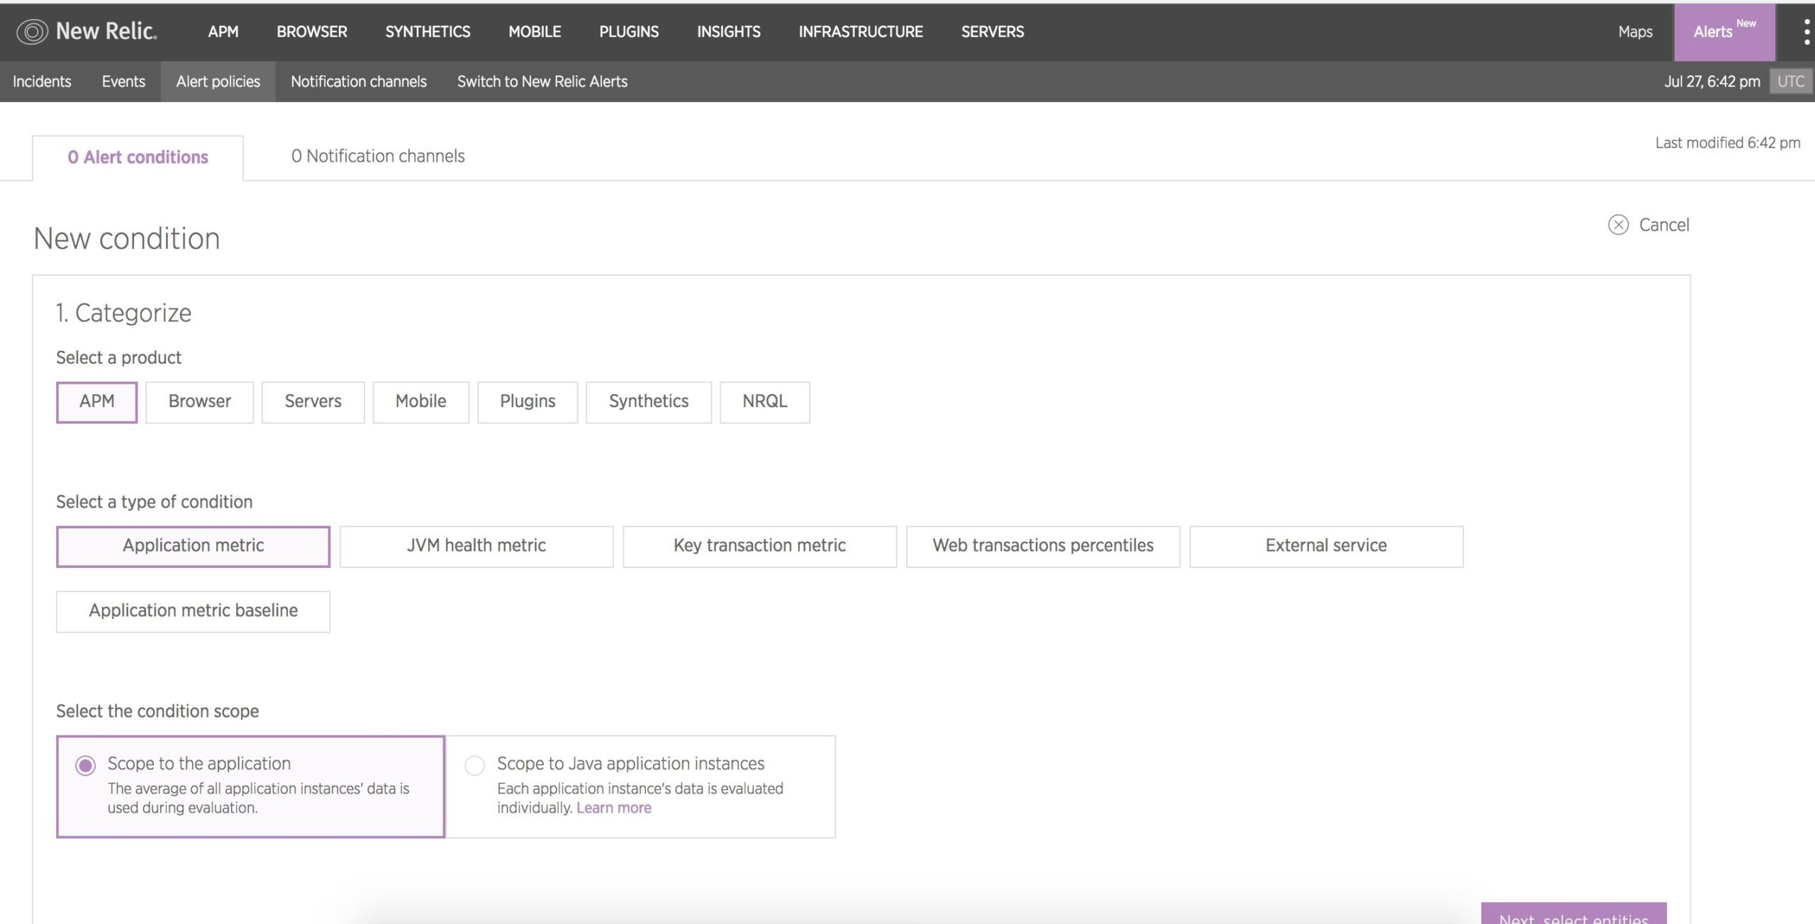The height and width of the screenshot is (924, 1815).
Task: Select Scope to Java application instances radio
Action: [x=474, y=766]
